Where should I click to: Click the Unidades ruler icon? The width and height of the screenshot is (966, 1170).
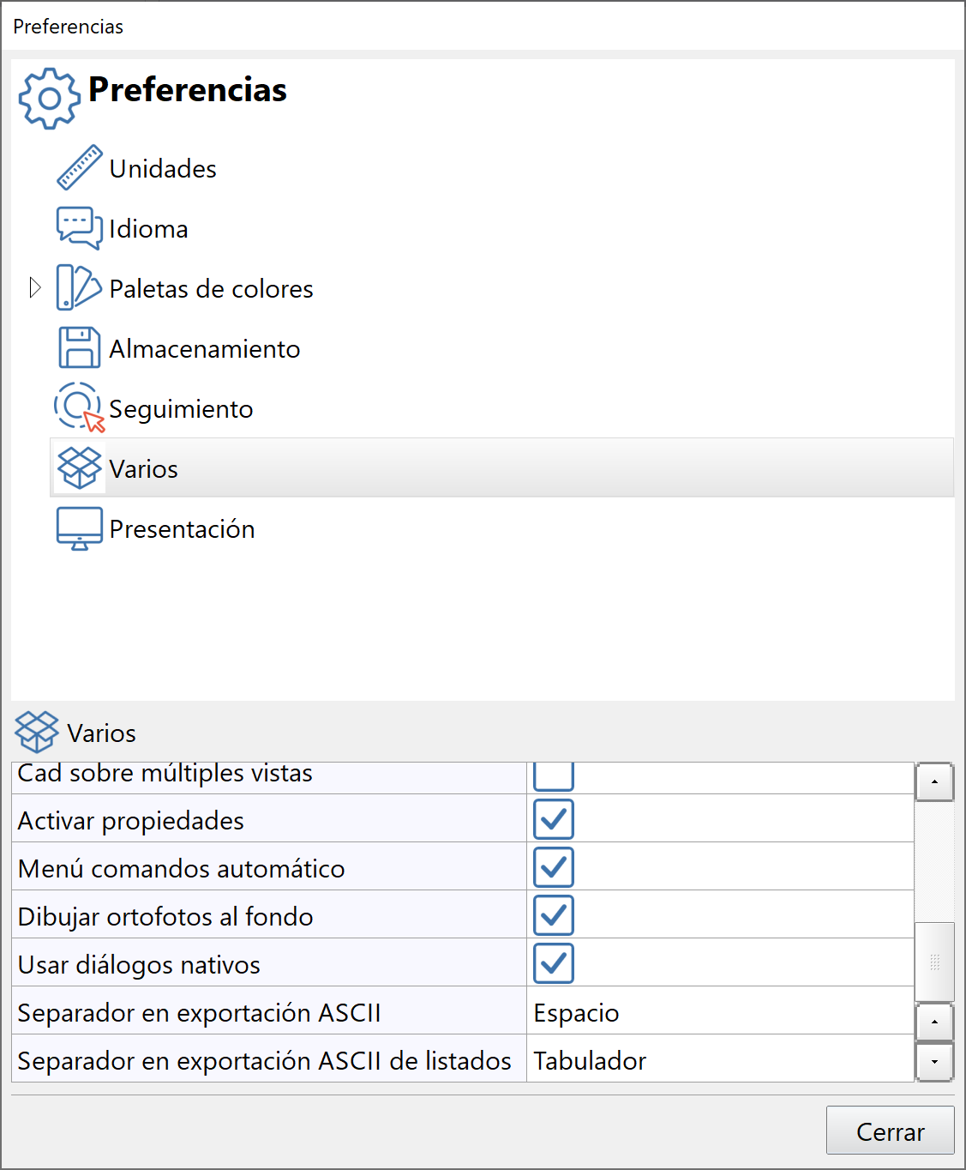[x=79, y=168]
